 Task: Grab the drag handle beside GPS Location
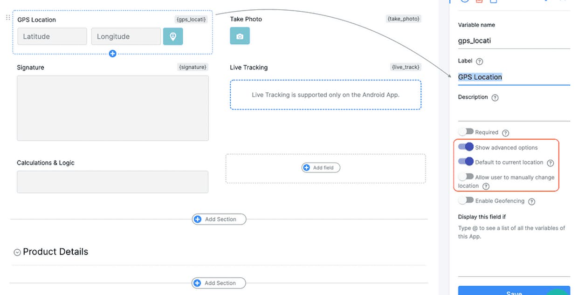[8, 18]
